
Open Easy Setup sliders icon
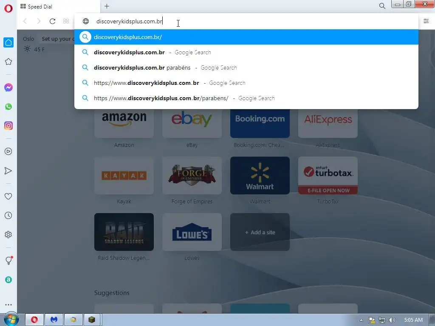pyautogui.click(x=426, y=21)
